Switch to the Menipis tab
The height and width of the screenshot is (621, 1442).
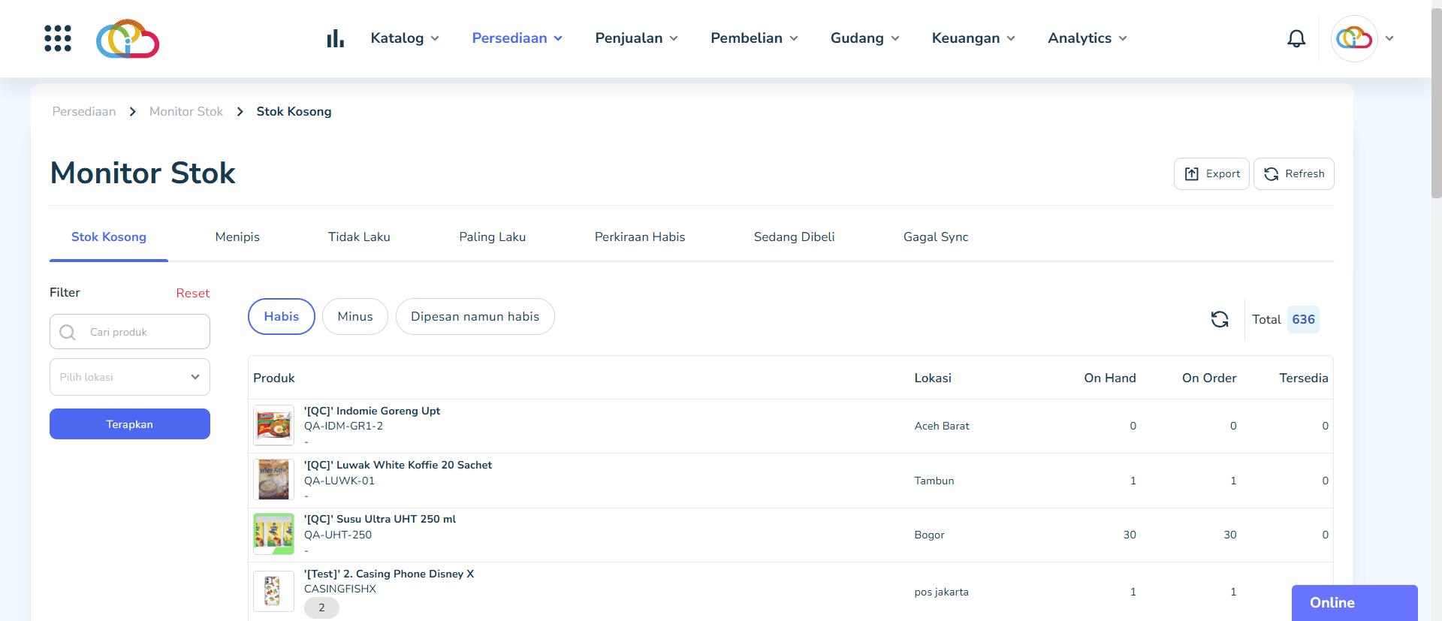pos(237,237)
